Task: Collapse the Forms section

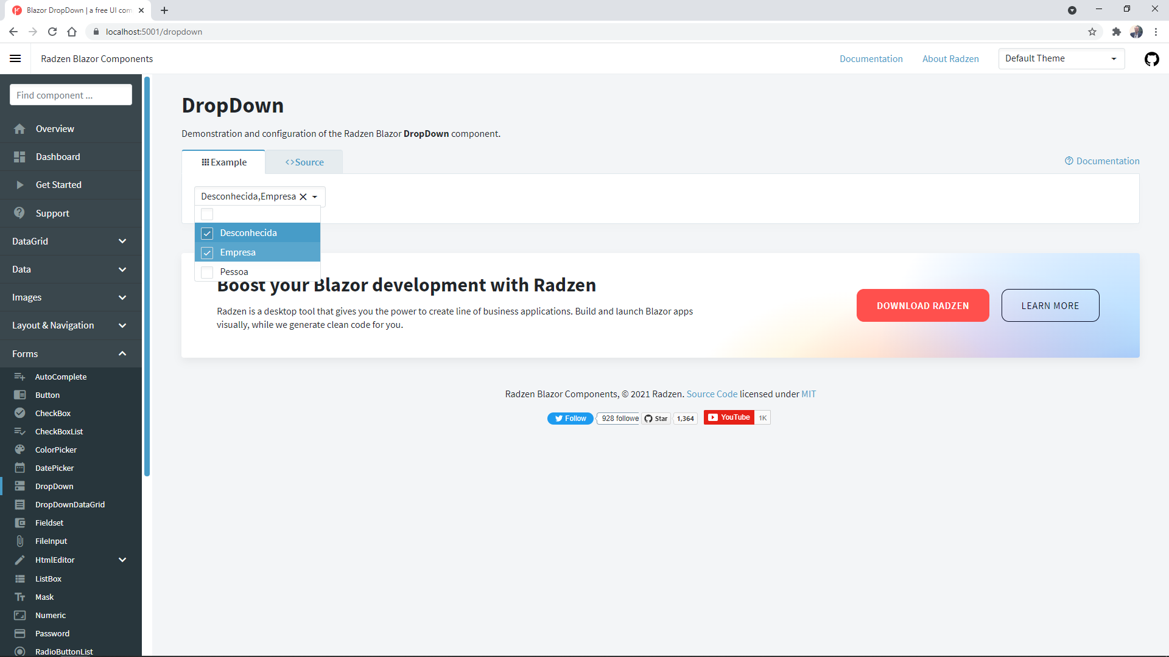Action: click(x=71, y=353)
